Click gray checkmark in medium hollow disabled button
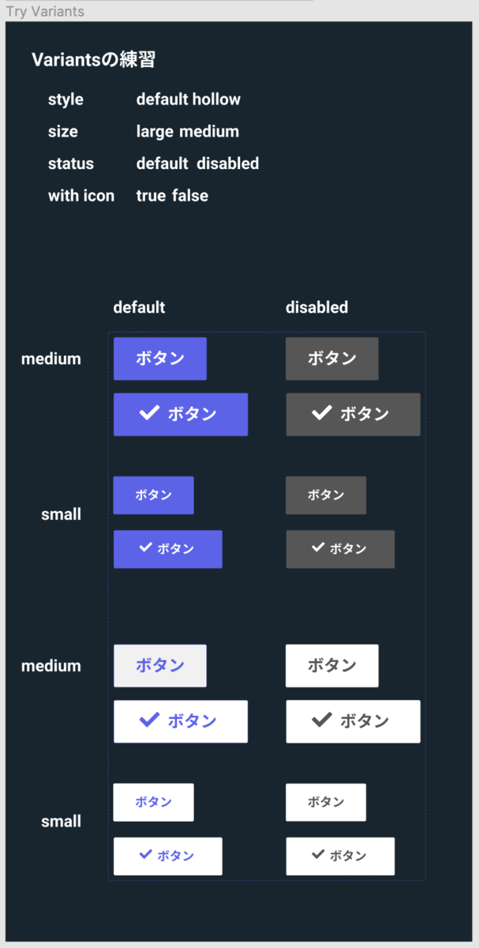This screenshot has height=948, width=479. (321, 719)
